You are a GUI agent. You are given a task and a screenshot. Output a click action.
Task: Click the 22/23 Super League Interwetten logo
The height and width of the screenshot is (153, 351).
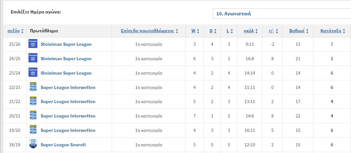point(33,87)
